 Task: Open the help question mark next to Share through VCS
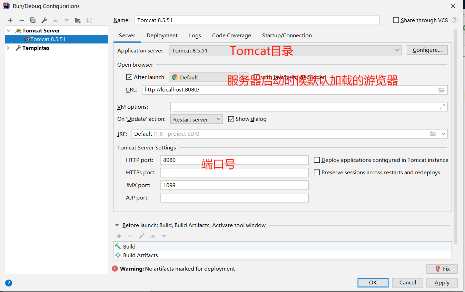tap(455, 20)
